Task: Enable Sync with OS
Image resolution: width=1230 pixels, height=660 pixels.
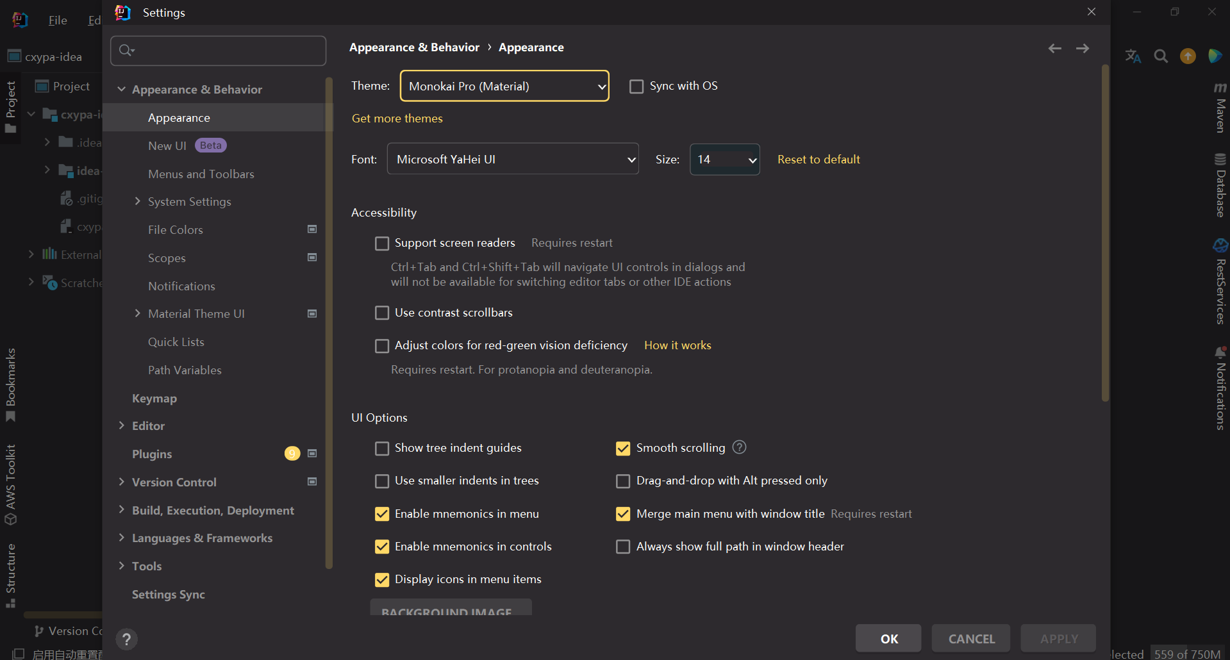Action: tap(636, 85)
